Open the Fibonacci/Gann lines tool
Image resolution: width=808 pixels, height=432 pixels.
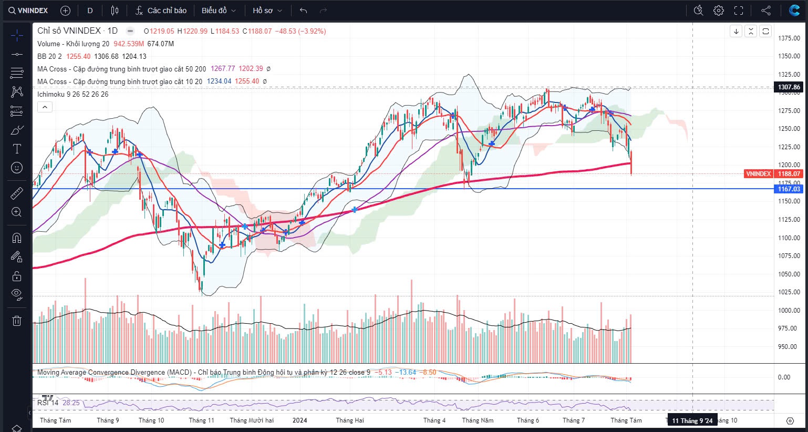tap(17, 73)
